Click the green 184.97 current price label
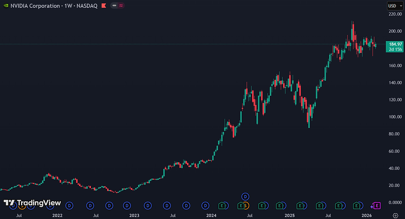This screenshot has width=405, height=219. [395, 44]
